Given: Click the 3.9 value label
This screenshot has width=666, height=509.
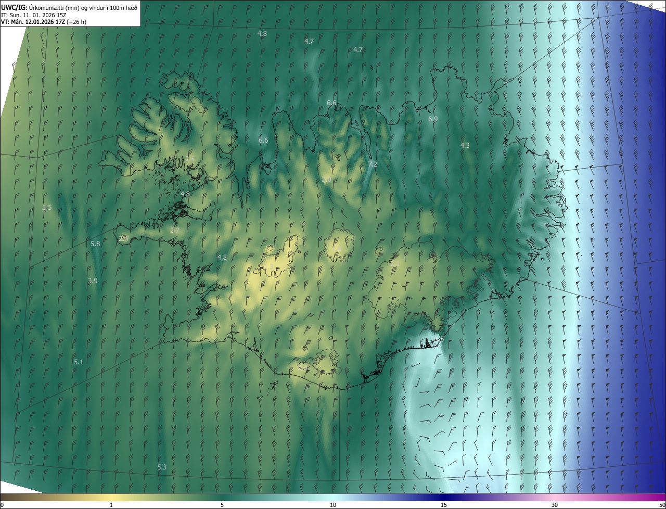Looking at the screenshot, I should [x=93, y=281].
